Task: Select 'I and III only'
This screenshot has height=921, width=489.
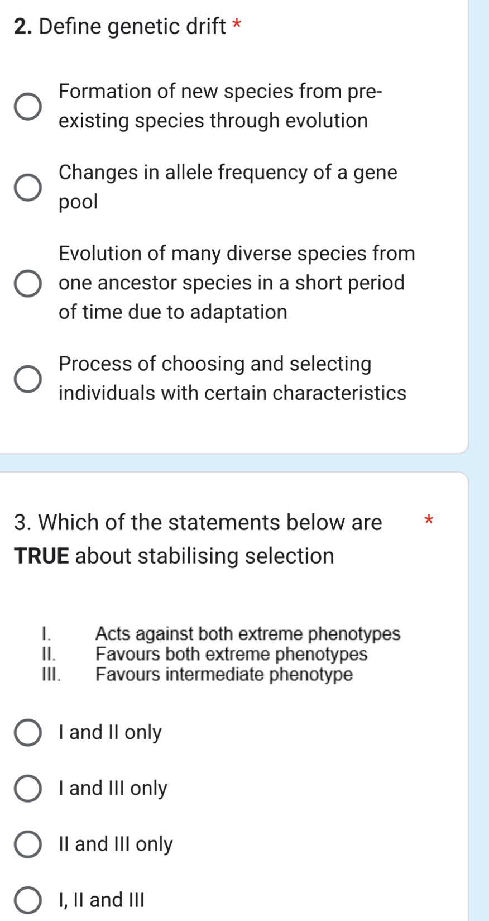Action: point(28,788)
